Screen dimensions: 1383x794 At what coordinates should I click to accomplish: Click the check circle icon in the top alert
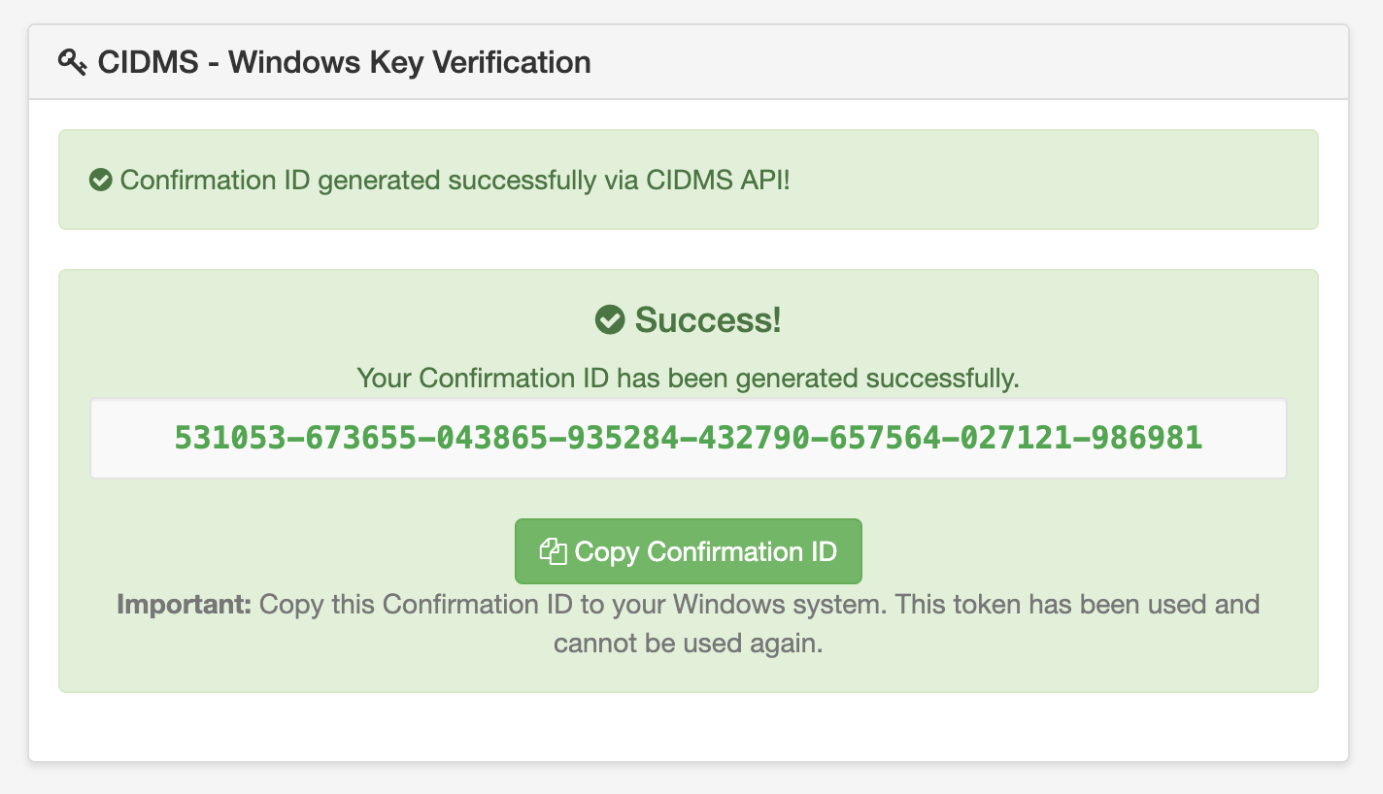(x=101, y=181)
